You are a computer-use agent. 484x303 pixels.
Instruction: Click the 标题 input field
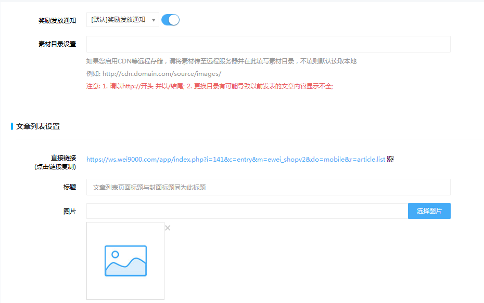coord(268,187)
